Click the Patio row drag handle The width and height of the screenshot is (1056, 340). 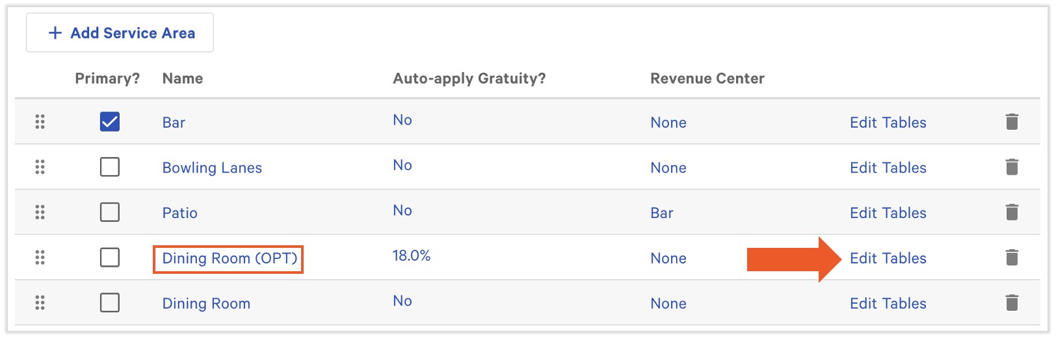(40, 213)
